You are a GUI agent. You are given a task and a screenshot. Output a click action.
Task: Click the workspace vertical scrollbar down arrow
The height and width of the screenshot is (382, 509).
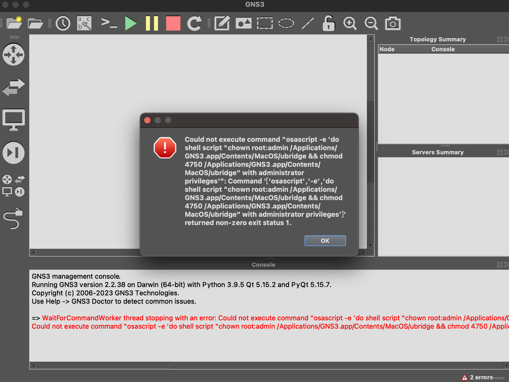(x=371, y=245)
